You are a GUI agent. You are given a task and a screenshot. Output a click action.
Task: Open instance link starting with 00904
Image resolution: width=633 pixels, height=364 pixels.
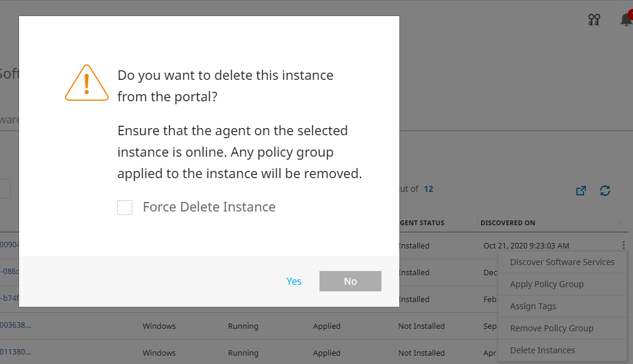[x=10, y=245]
